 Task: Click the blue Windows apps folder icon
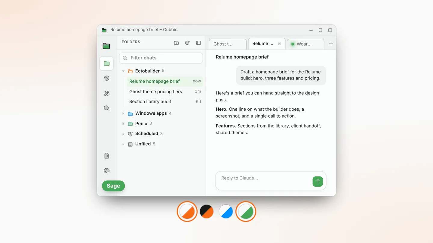(130, 114)
